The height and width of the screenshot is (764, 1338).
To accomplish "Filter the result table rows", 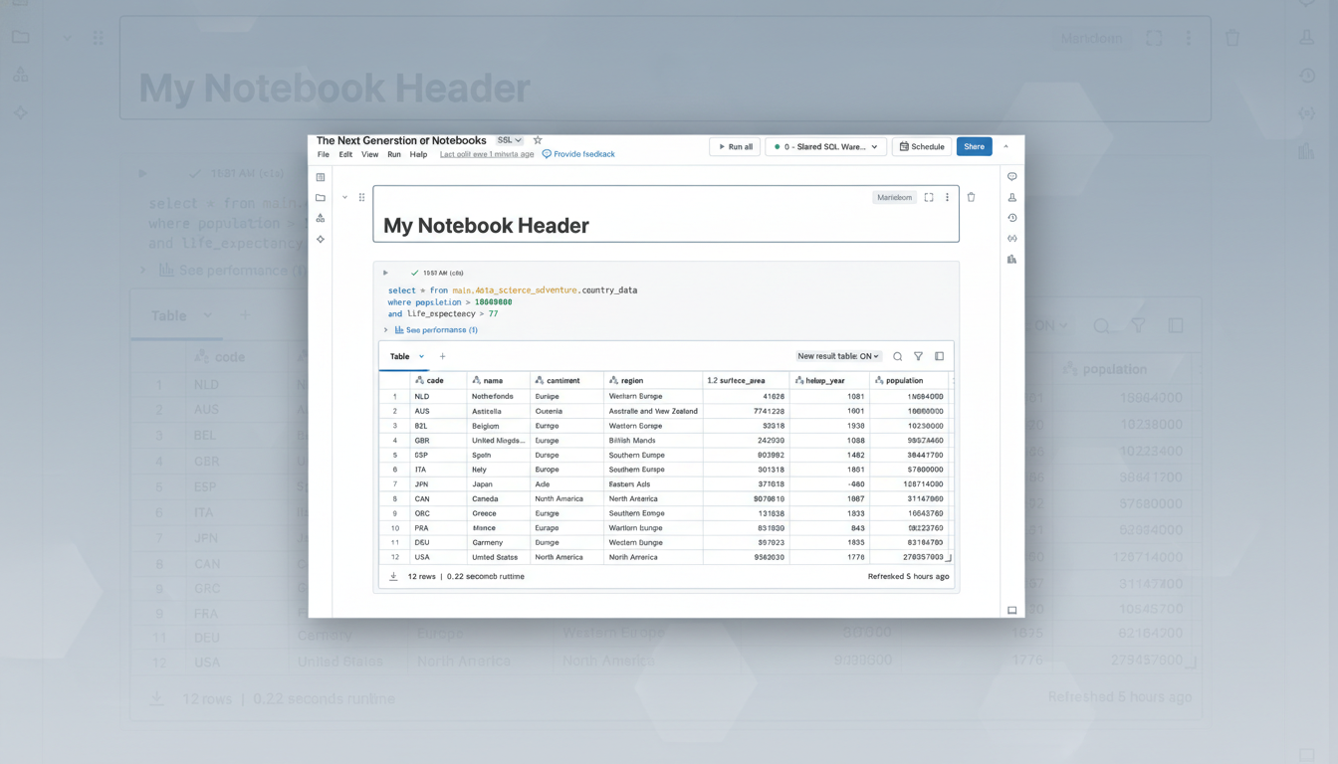I will (x=918, y=355).
